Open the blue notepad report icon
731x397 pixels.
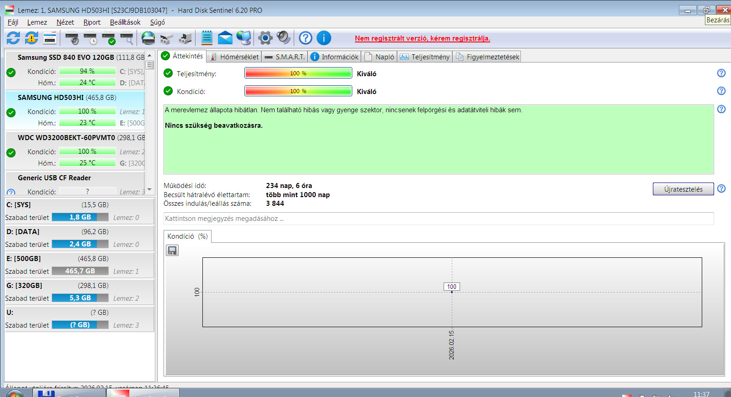click(x=207, y=38)
